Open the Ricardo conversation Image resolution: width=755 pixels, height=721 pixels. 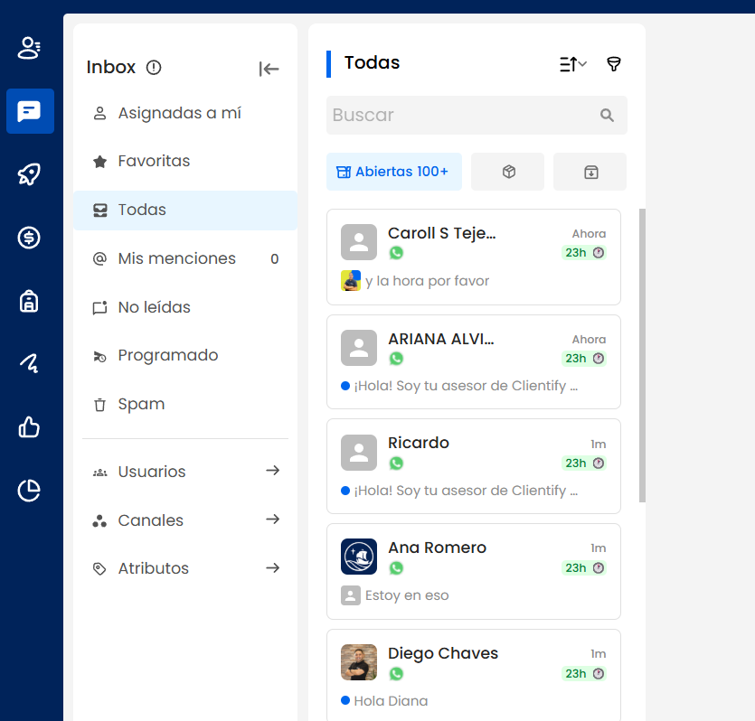point(473,466)
